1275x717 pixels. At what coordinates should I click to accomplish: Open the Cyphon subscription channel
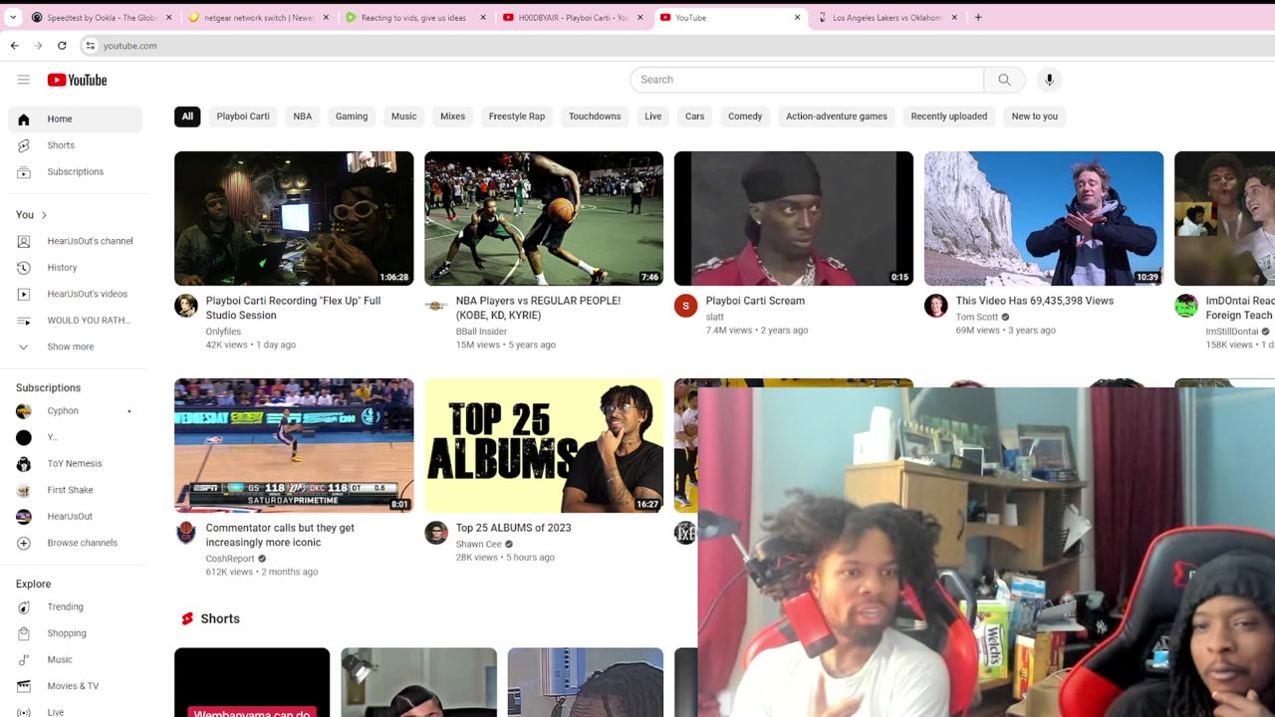coord(76,410)
